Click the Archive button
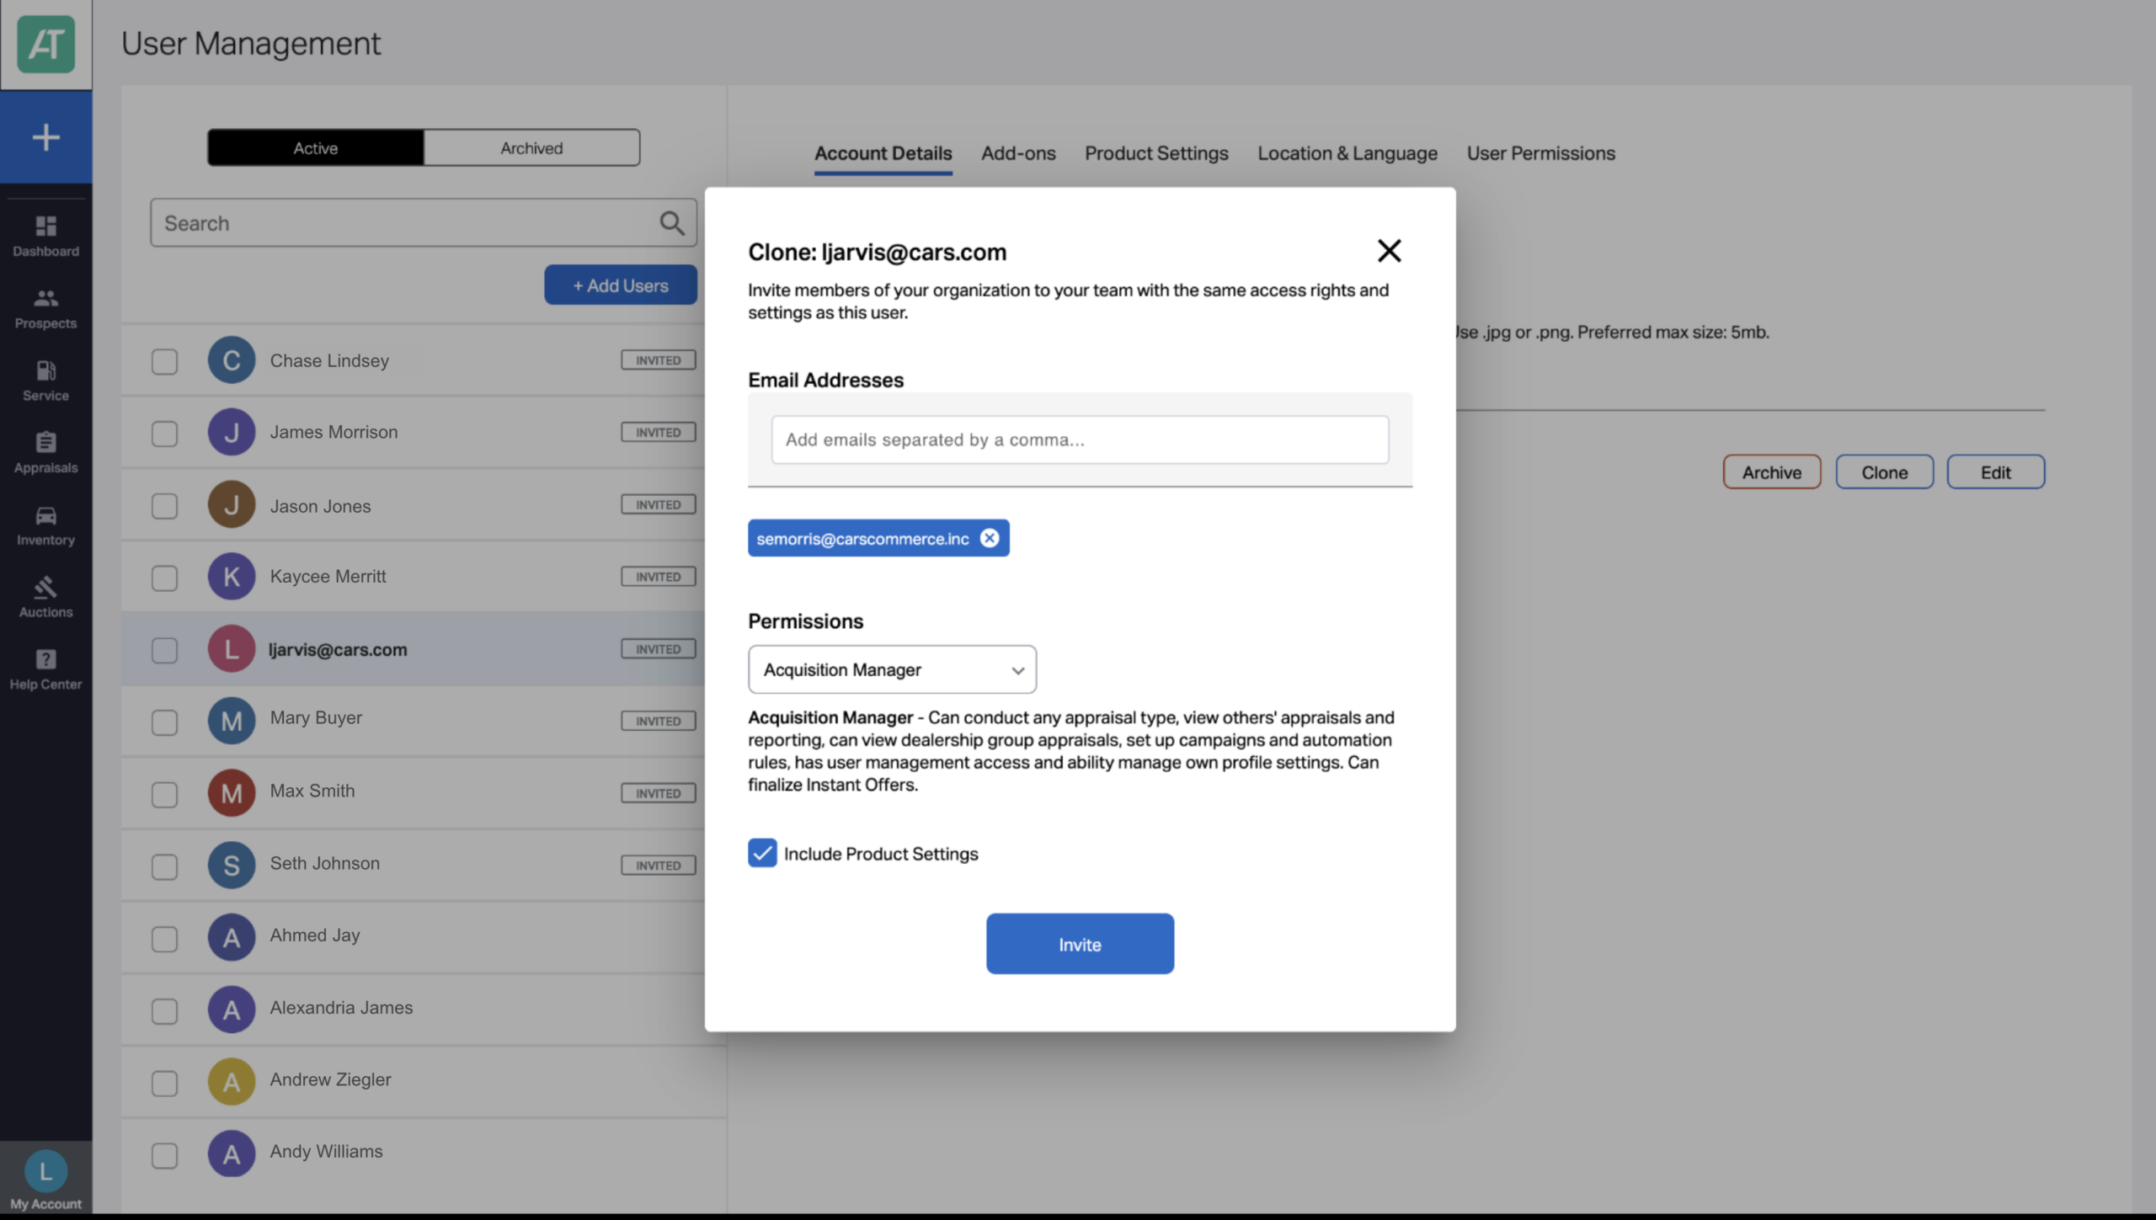 (1771, 471)
